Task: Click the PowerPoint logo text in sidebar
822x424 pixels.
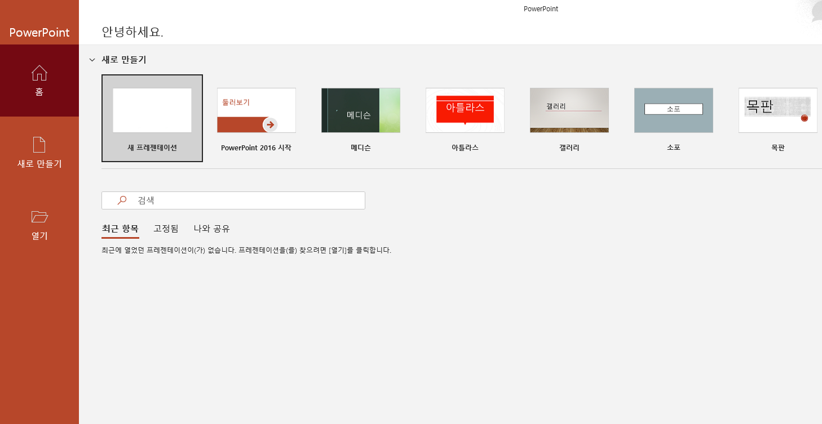Action: [x=39, y=33]
